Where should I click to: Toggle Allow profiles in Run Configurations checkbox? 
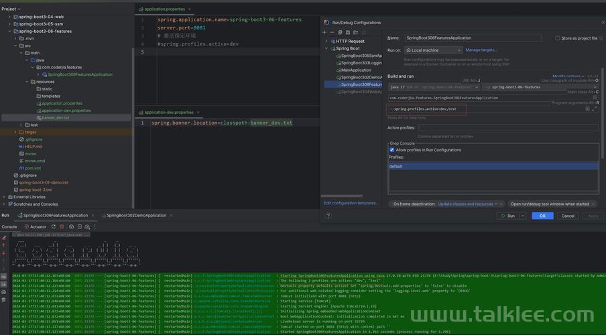tap(392, 150)
